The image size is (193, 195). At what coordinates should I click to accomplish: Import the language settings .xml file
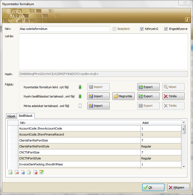[x=99, y=96]
